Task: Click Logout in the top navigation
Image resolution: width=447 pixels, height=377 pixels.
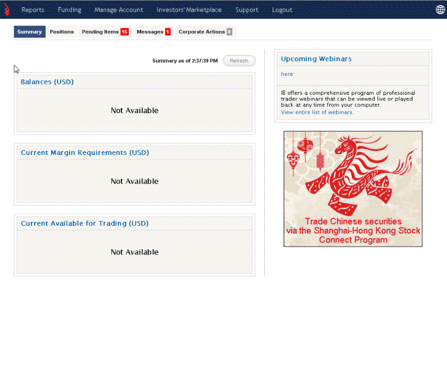Action: pyautogui.click(x=282, y=10)
